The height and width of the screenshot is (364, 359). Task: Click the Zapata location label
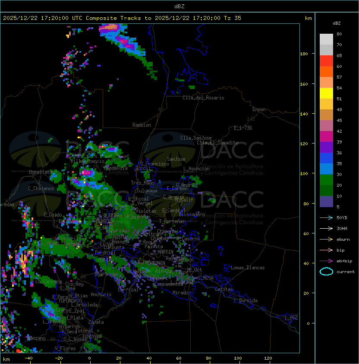coord(96,322)
